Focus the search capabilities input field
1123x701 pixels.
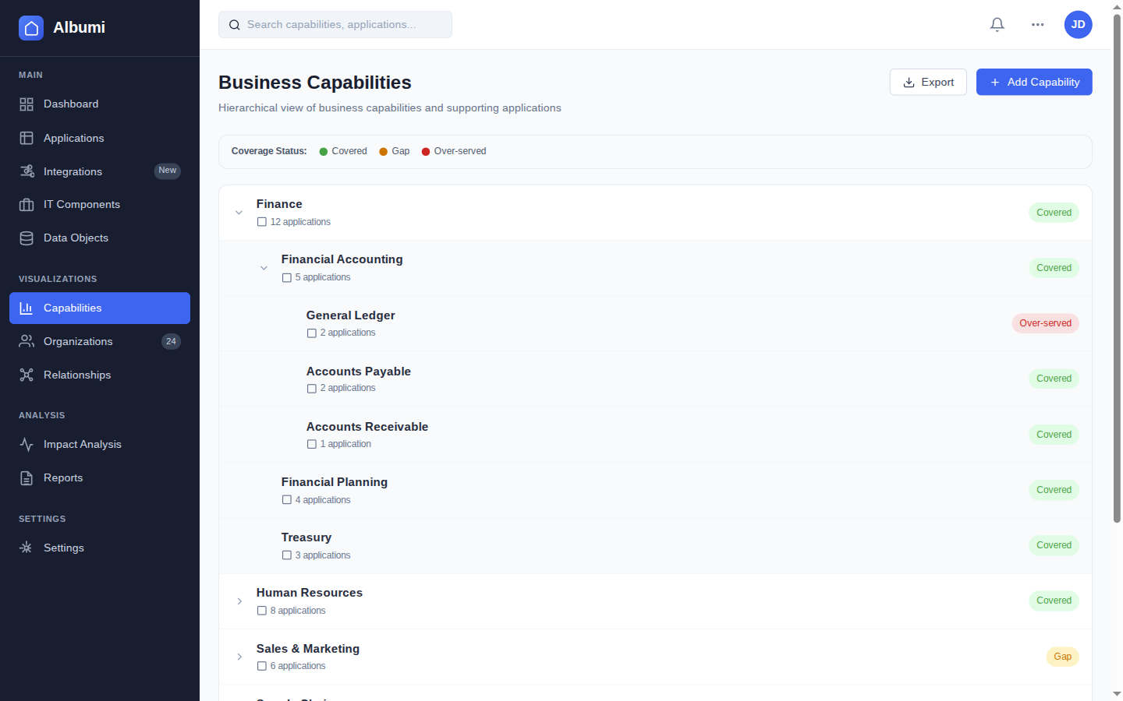click(343, 25)
